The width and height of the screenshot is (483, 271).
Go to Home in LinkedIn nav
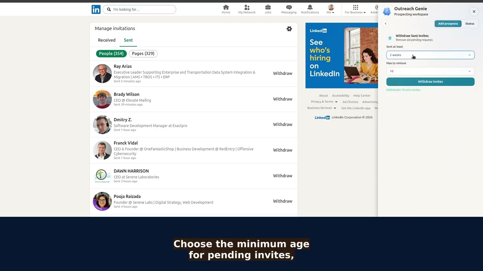tap(226, 9)
